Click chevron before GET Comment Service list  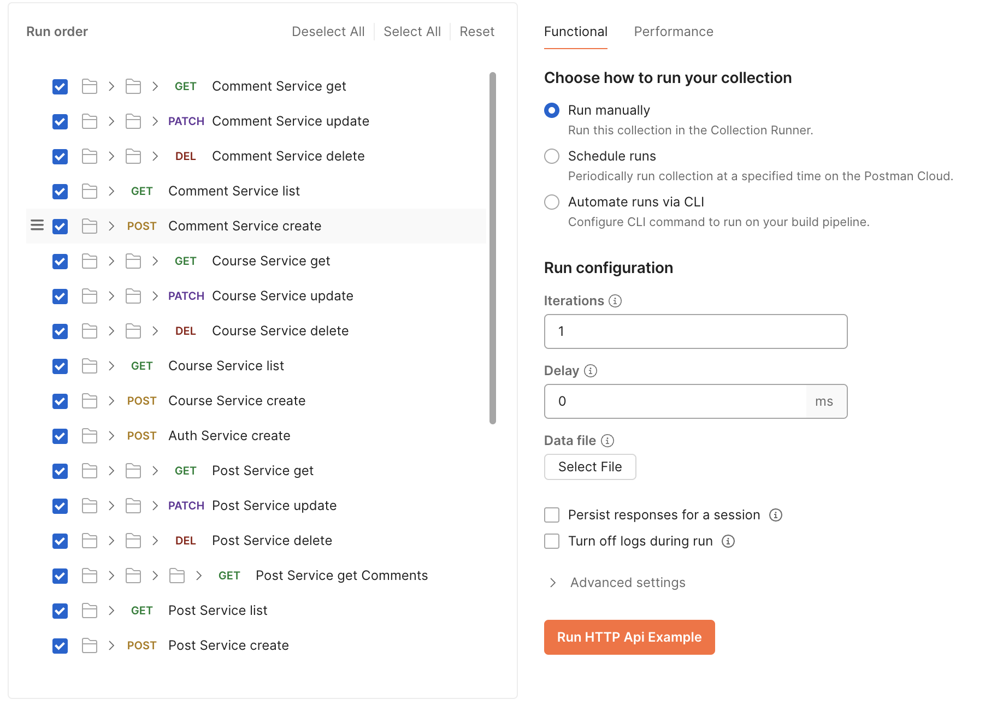(111, 191)
